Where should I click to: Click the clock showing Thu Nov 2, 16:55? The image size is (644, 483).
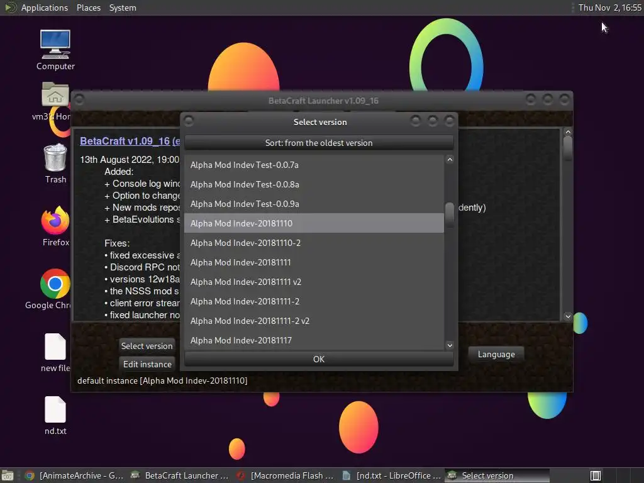pyautogui.click(x=609, y=8)
